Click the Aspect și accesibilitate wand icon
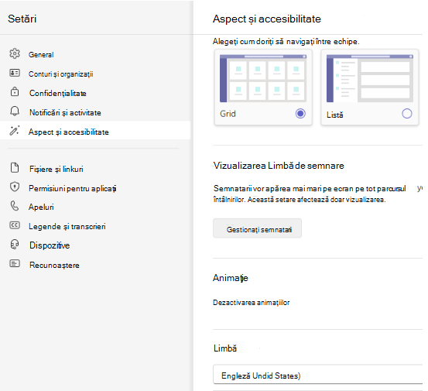The width and height of the screenshot is (428, 391). (15, 131)
